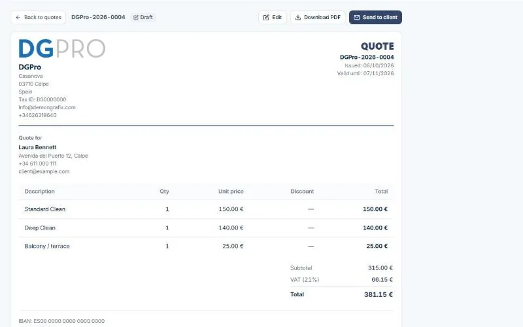Click the Unit price column header

[231, 191]
